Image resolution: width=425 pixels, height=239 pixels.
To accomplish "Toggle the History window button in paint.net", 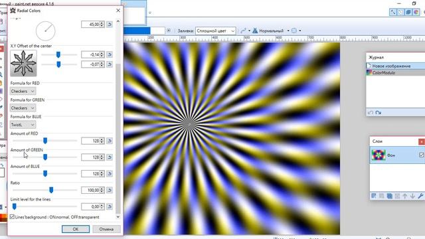I will click(x=400, y=12).
